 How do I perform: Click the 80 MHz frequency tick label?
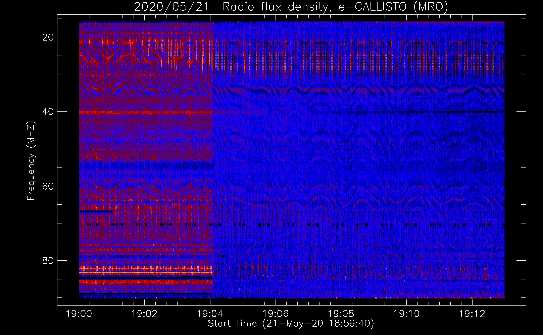(48, 260)
